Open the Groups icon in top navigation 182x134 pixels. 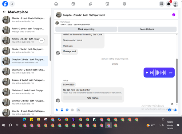click(124, 4)
